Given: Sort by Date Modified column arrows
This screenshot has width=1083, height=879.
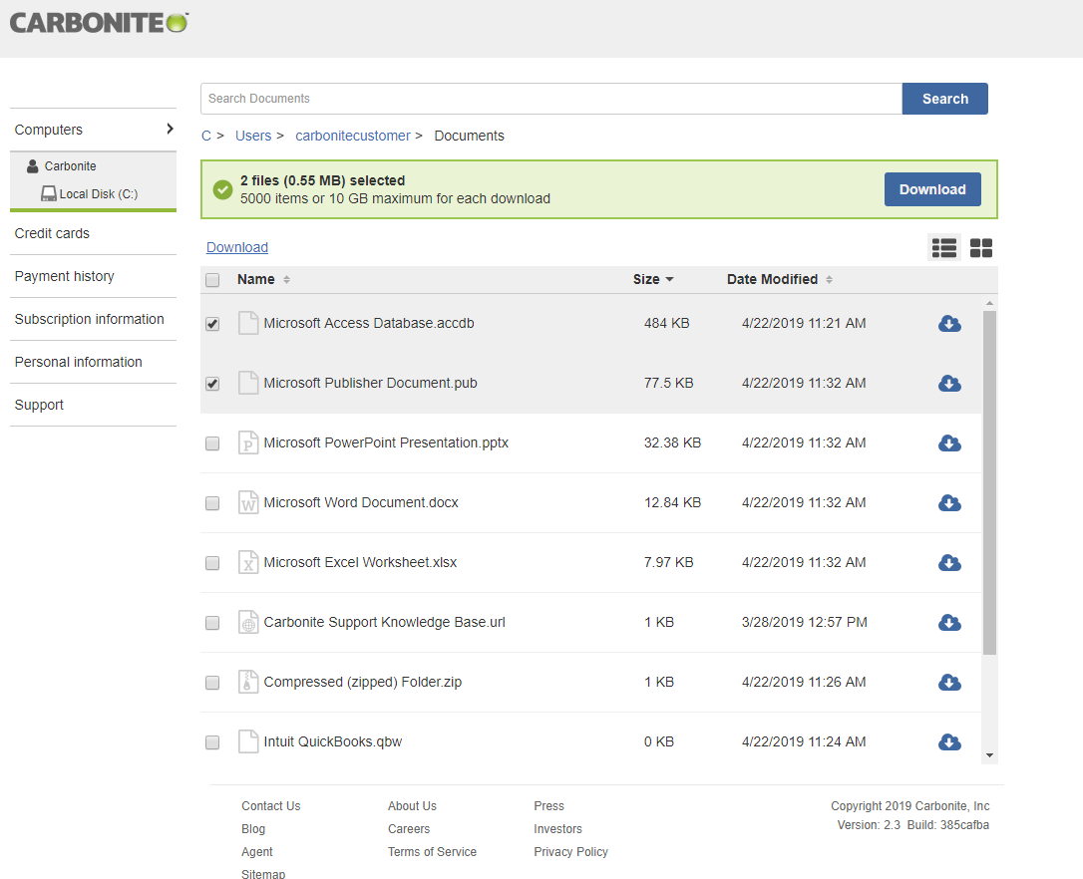Looking at the screenshot, I should pyautogui.click(x=829, y=280).
